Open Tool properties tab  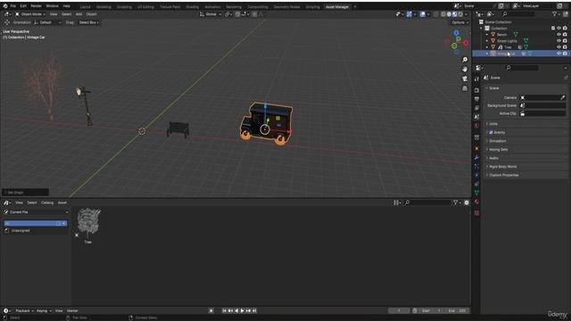tap(476, 79)
